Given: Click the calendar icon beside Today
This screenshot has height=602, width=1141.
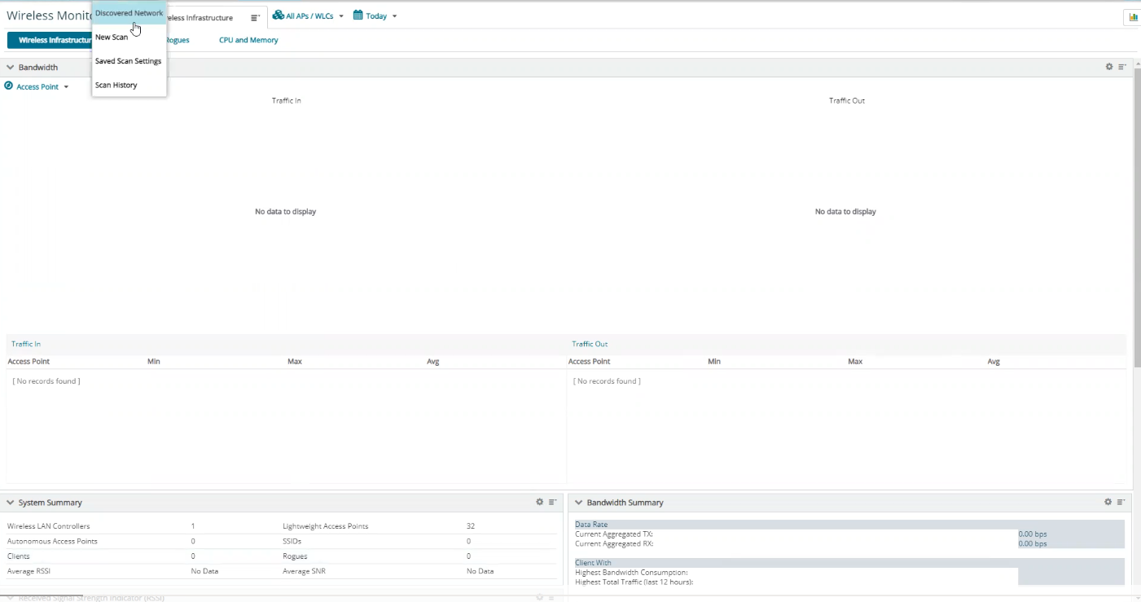Looking at the screenshot, I should point(358,16).
